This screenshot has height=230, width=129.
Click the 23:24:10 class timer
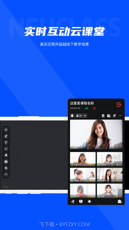75,108
